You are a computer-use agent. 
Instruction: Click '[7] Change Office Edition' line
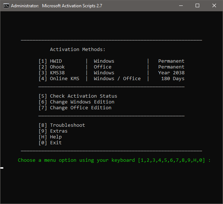pyautogui.click(x=75, y=108)
